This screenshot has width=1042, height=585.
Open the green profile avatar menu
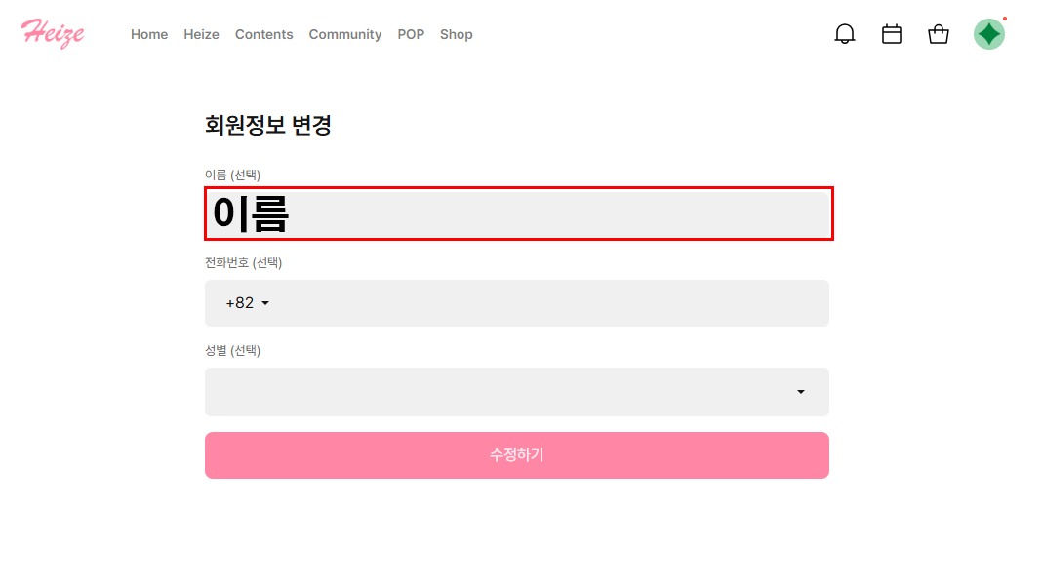coord(989,34)
